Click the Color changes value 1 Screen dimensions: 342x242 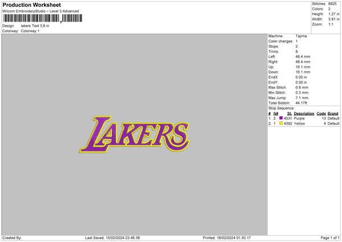296,41
